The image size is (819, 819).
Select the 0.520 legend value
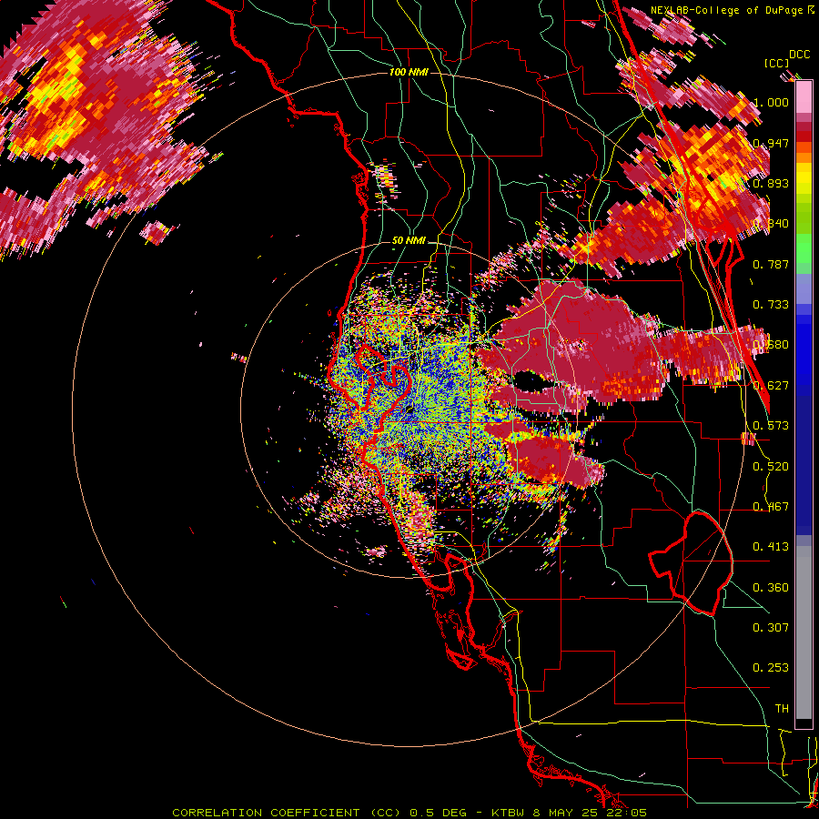tap(771, 467)
